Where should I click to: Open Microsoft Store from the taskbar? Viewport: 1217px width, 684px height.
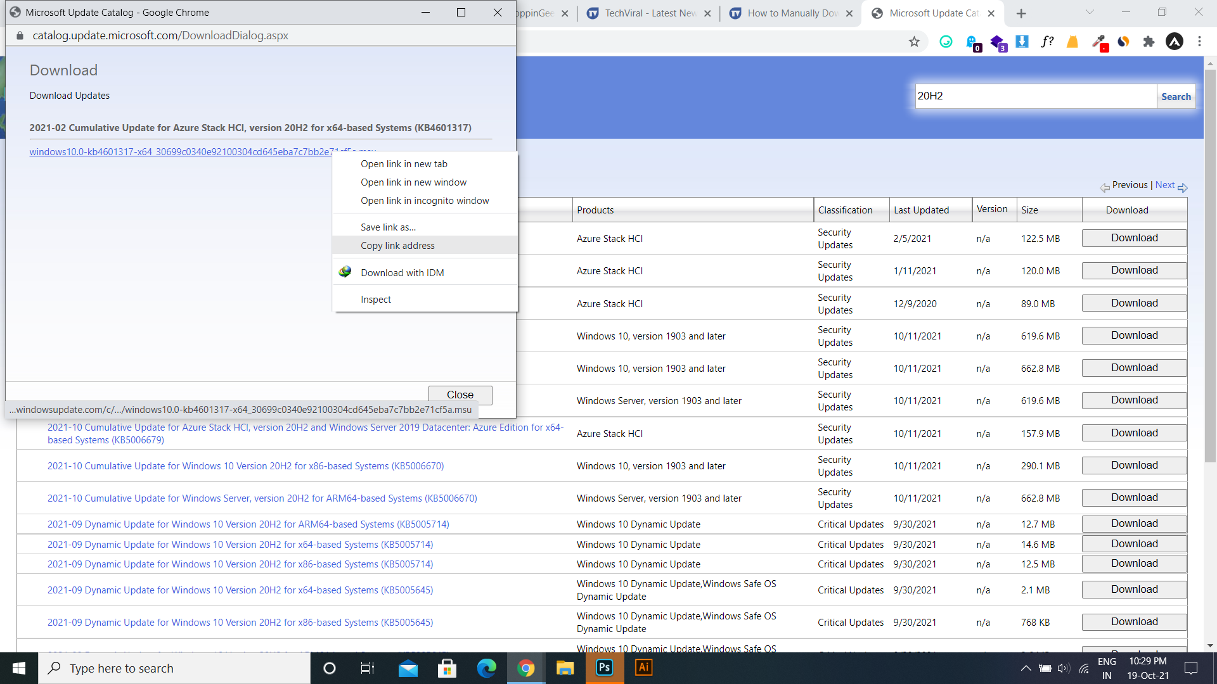click(x=448, y=668)
